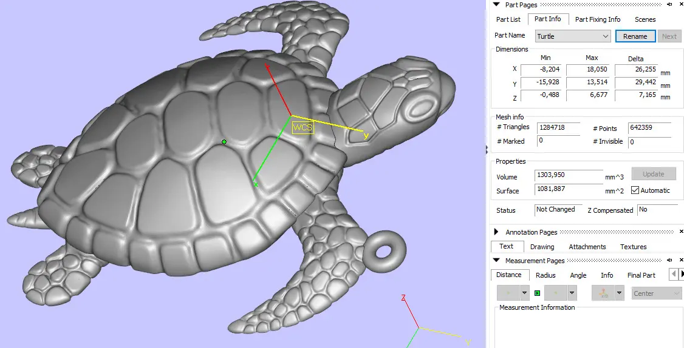The height and width of the screenshot is (348, 684).
Task: Click the Y Max field 13,514
Action: tap(588, 82)
